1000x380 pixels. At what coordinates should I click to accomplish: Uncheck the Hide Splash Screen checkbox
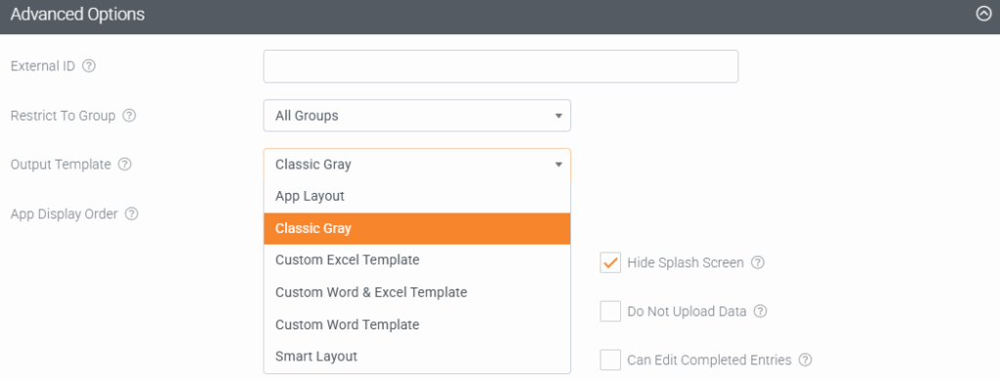pos(610,262)
